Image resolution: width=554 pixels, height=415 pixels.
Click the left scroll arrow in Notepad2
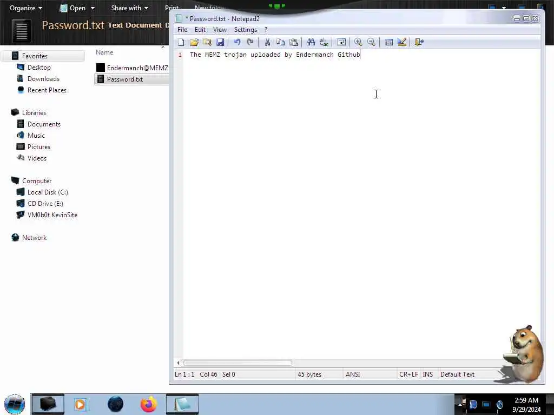coord(178,363)
